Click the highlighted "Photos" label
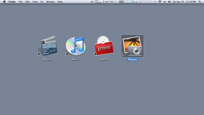 click(x=132, y=60)
